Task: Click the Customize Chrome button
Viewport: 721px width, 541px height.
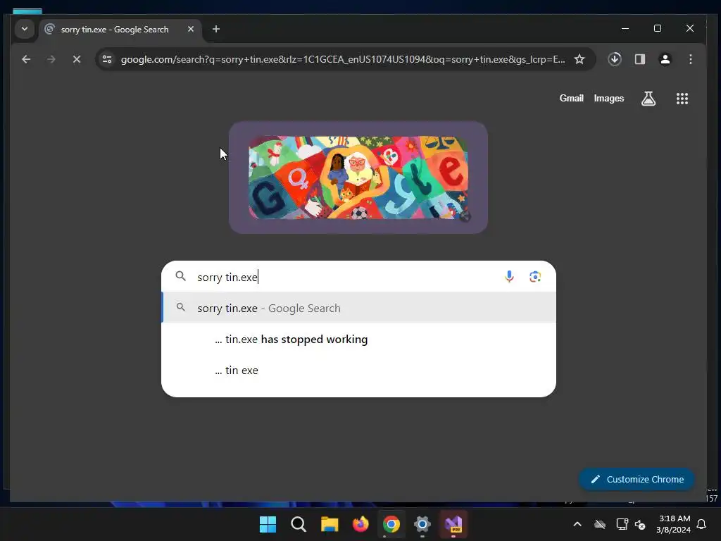Action: tap(637, 479)
